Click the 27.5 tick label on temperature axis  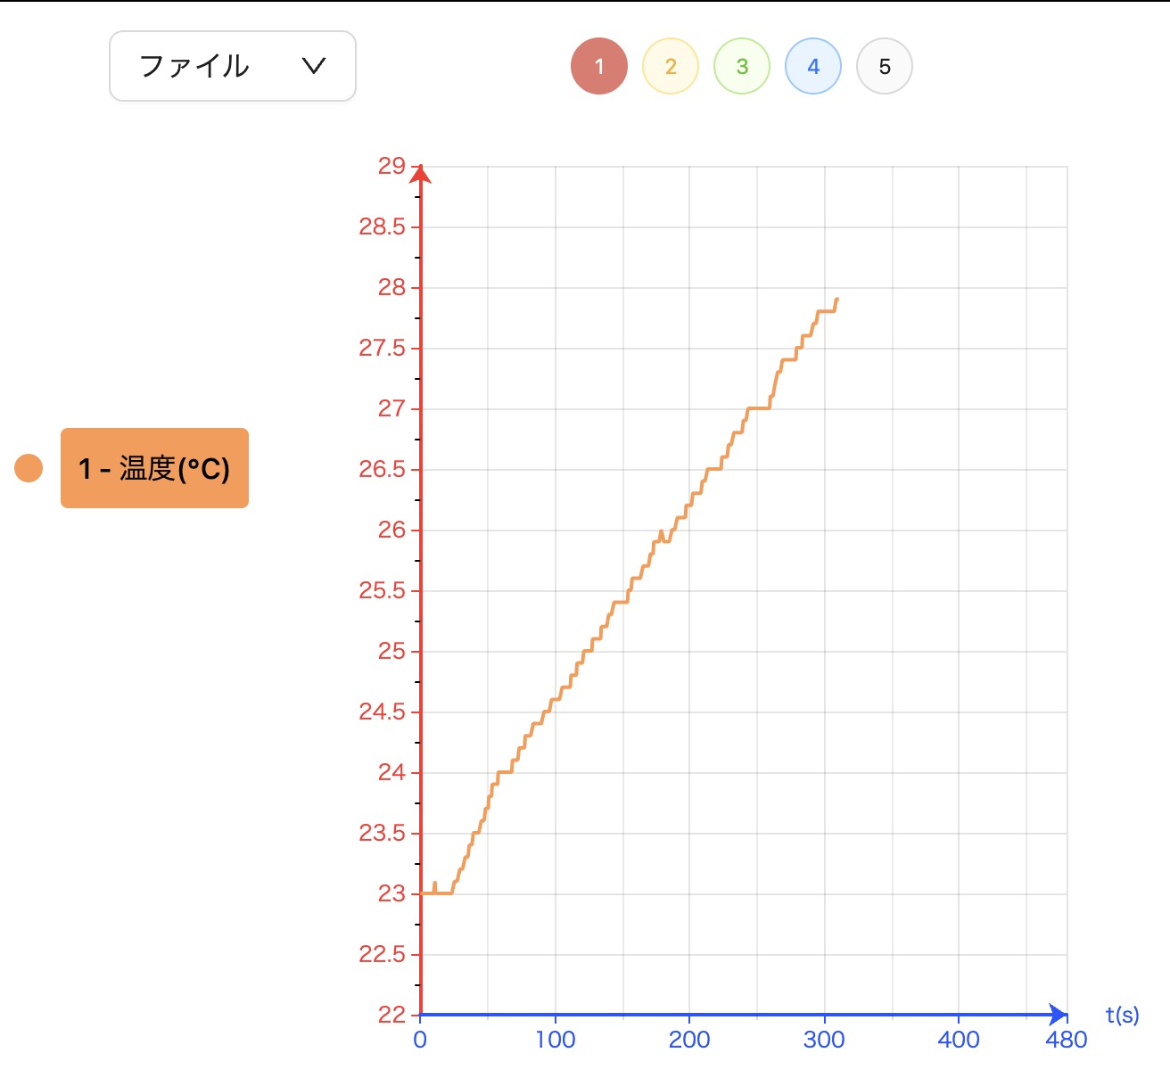point(382,348)
